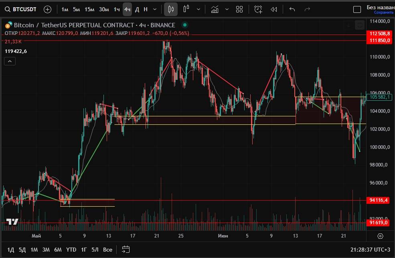This screenshot has width=395, height=258.
Task: Switch to the Д daily timeframe
Action: pos(137,9)
